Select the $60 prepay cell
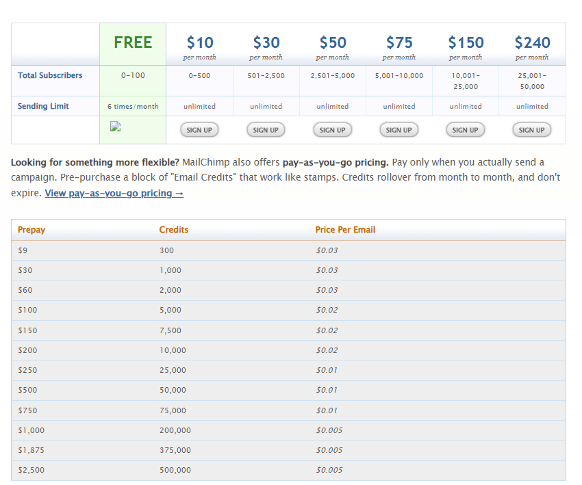The height and width of the screenshot is (485, 582). click(x=25, y=290)
